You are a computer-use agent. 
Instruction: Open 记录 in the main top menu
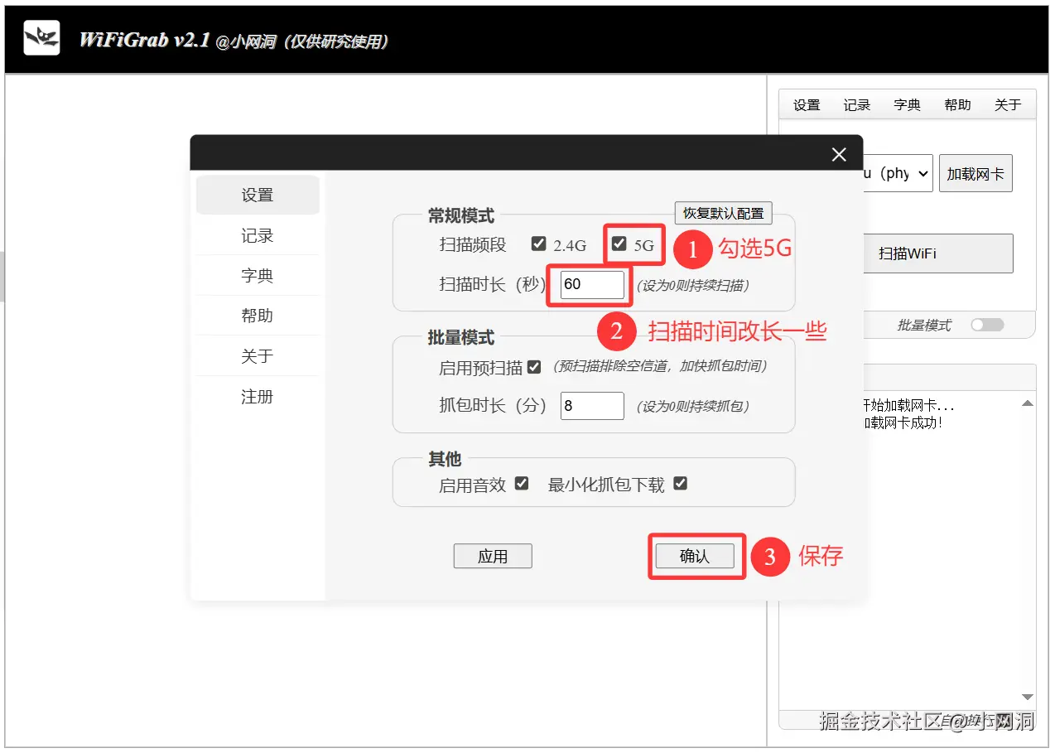click(x=857, y=105)
